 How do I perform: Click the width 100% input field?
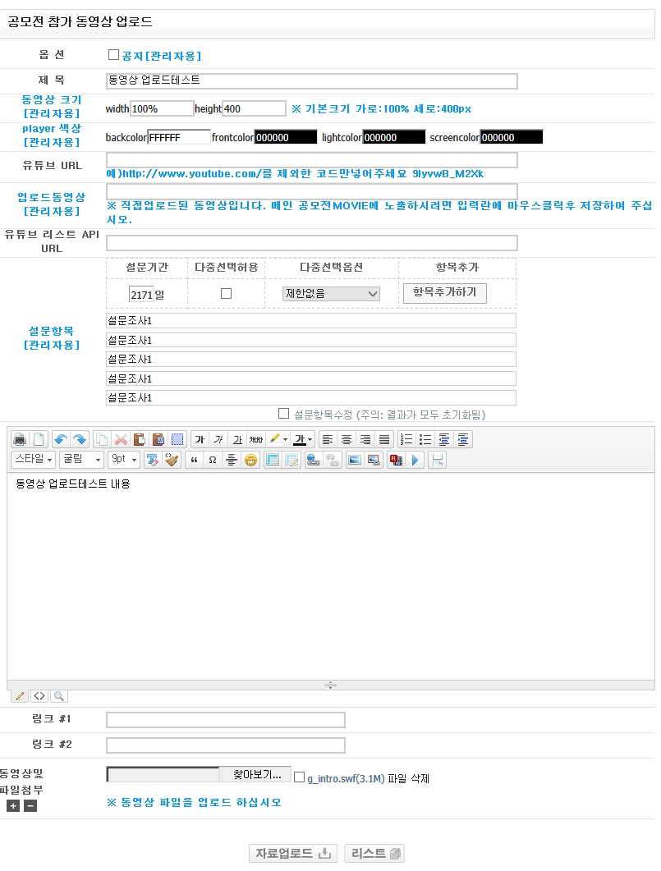click(163, 108)
